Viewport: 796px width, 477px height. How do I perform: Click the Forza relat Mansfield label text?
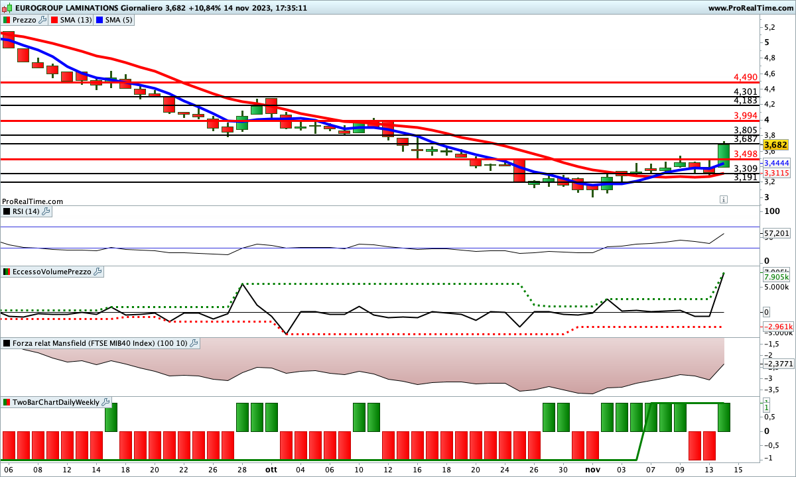[x=100, y=343]
